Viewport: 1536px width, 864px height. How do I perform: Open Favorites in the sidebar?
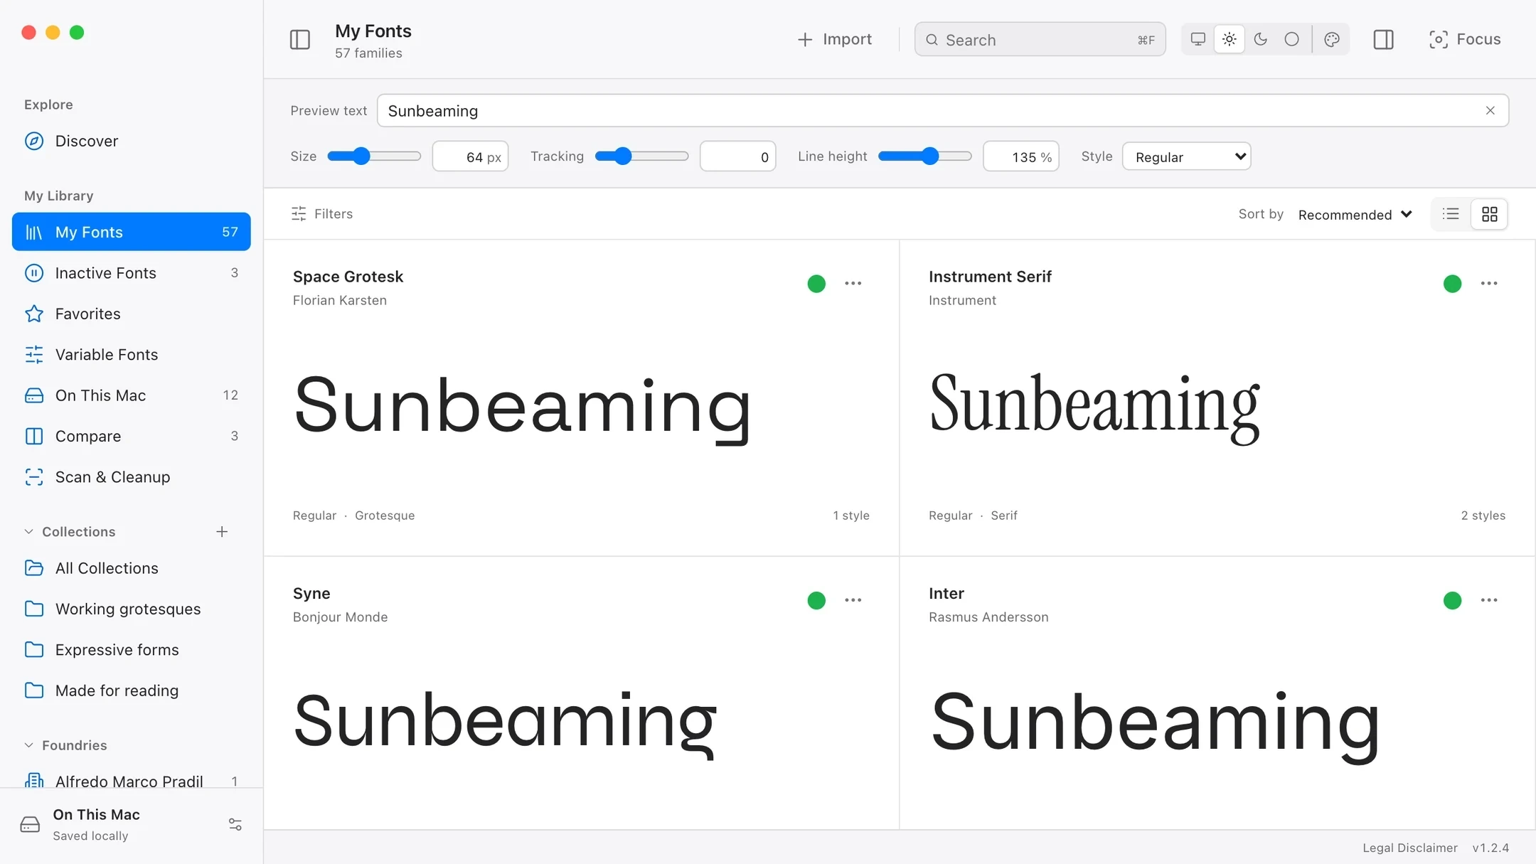click(132, 314)
